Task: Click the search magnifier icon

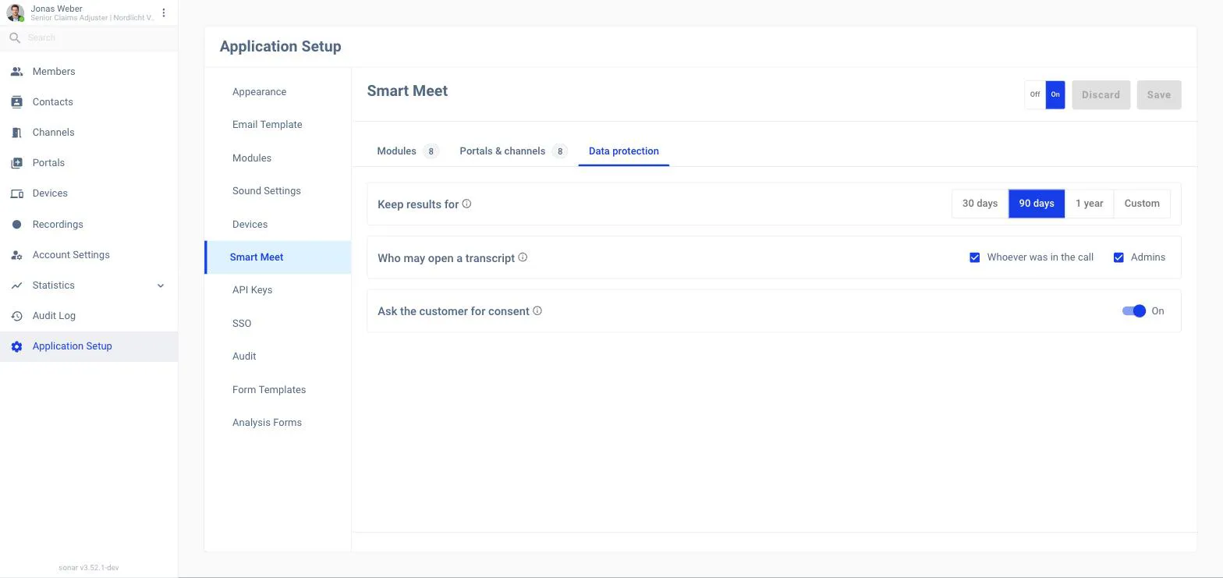Action: click(x=15, y=37)
